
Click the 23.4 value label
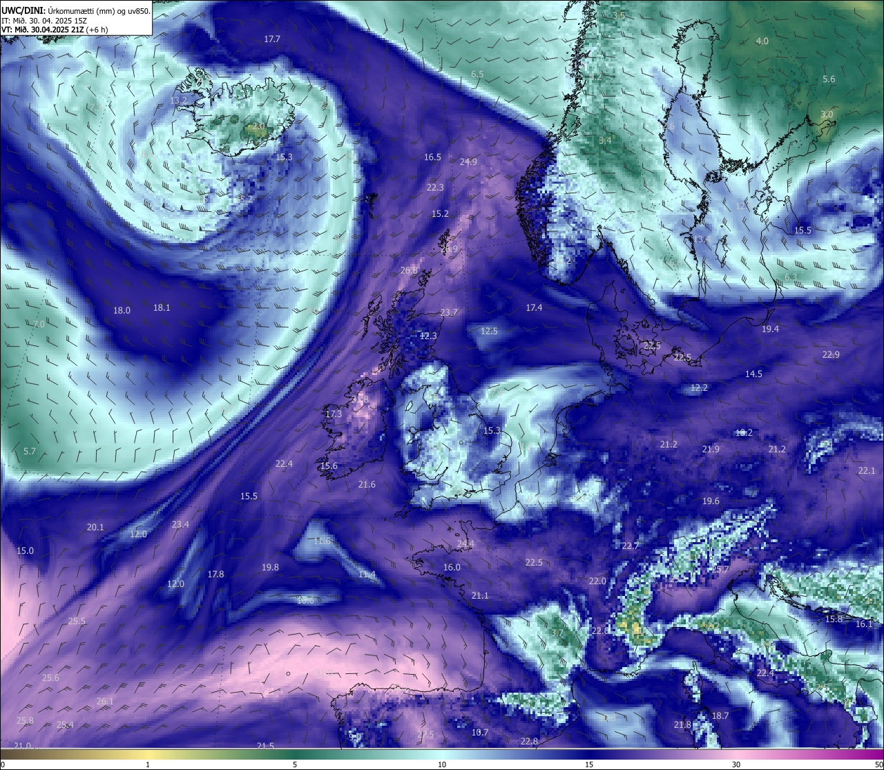pyautogui.click(x=180, y=525)
